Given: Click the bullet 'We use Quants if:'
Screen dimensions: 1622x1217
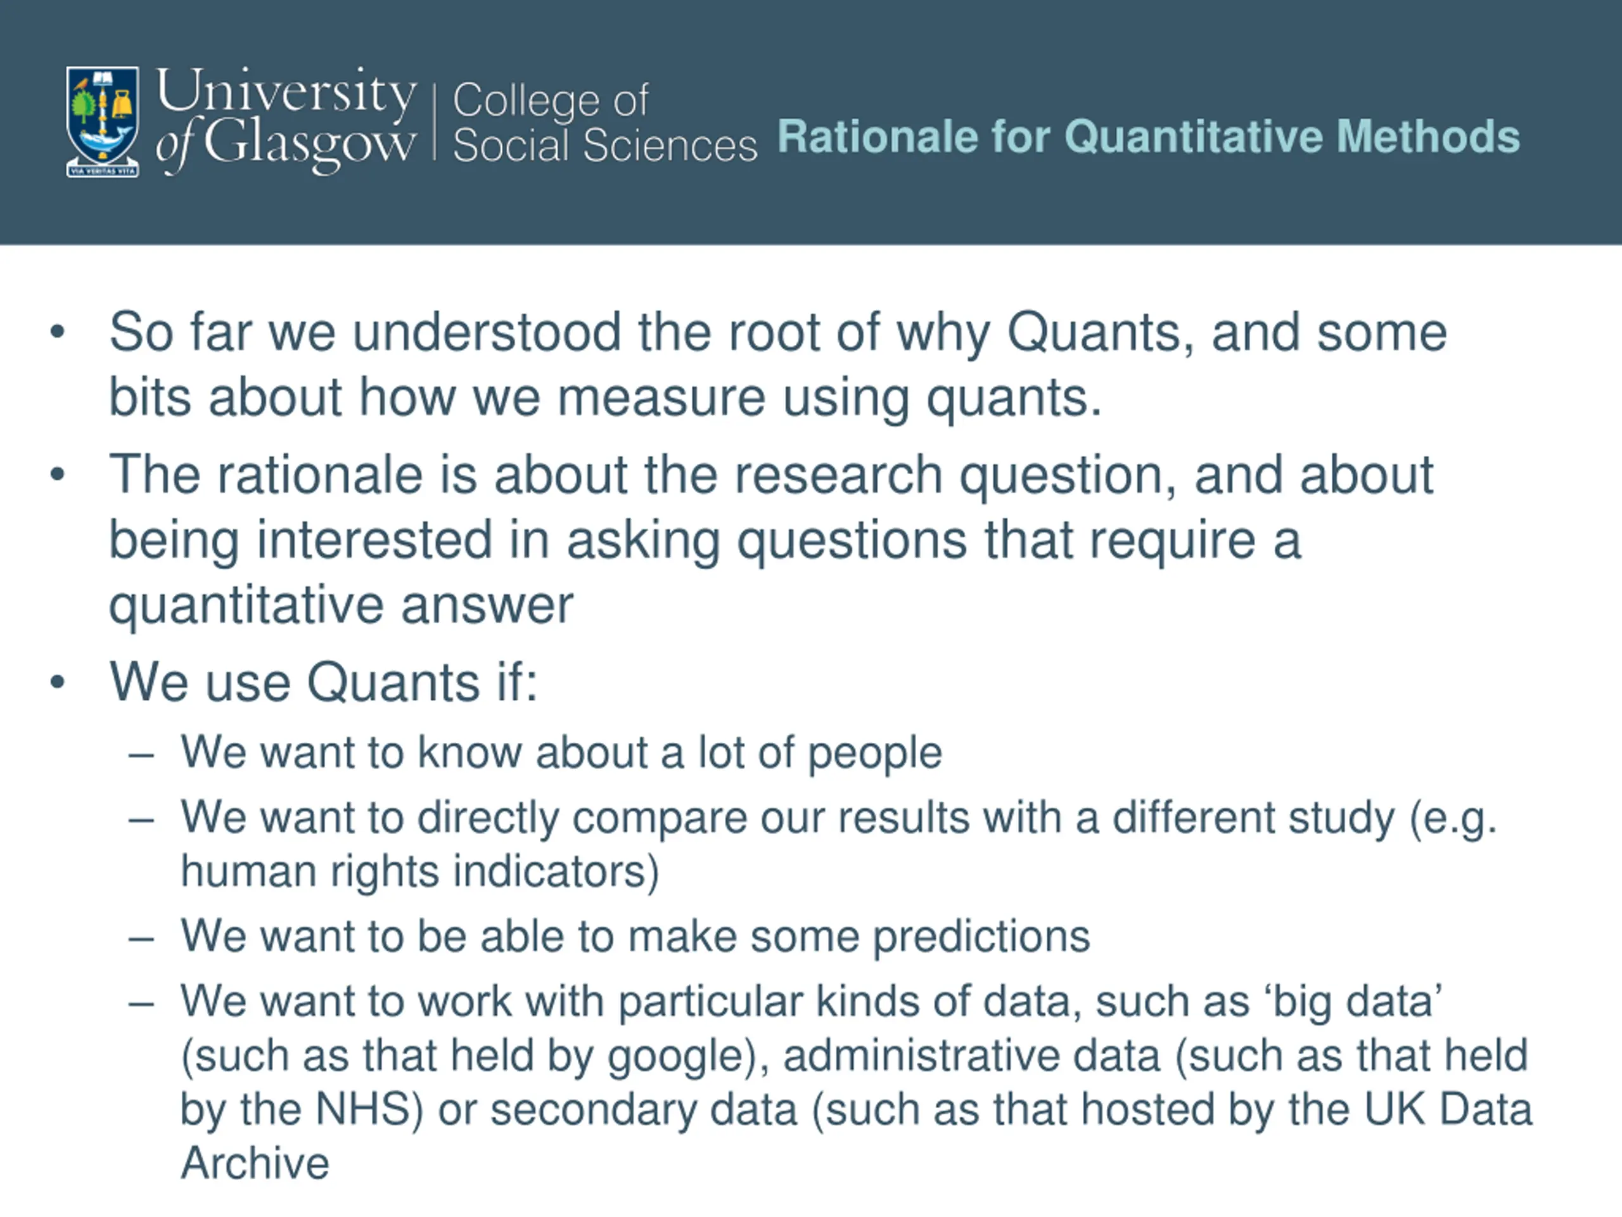Looking at the screenshot, I should pos(323,682).
